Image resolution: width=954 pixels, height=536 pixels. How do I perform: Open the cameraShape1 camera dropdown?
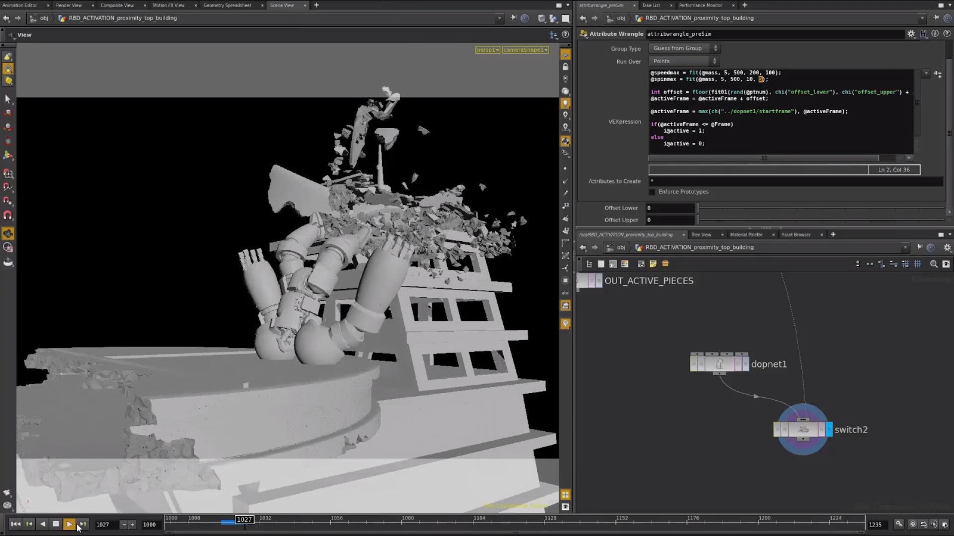coord(525,49)
